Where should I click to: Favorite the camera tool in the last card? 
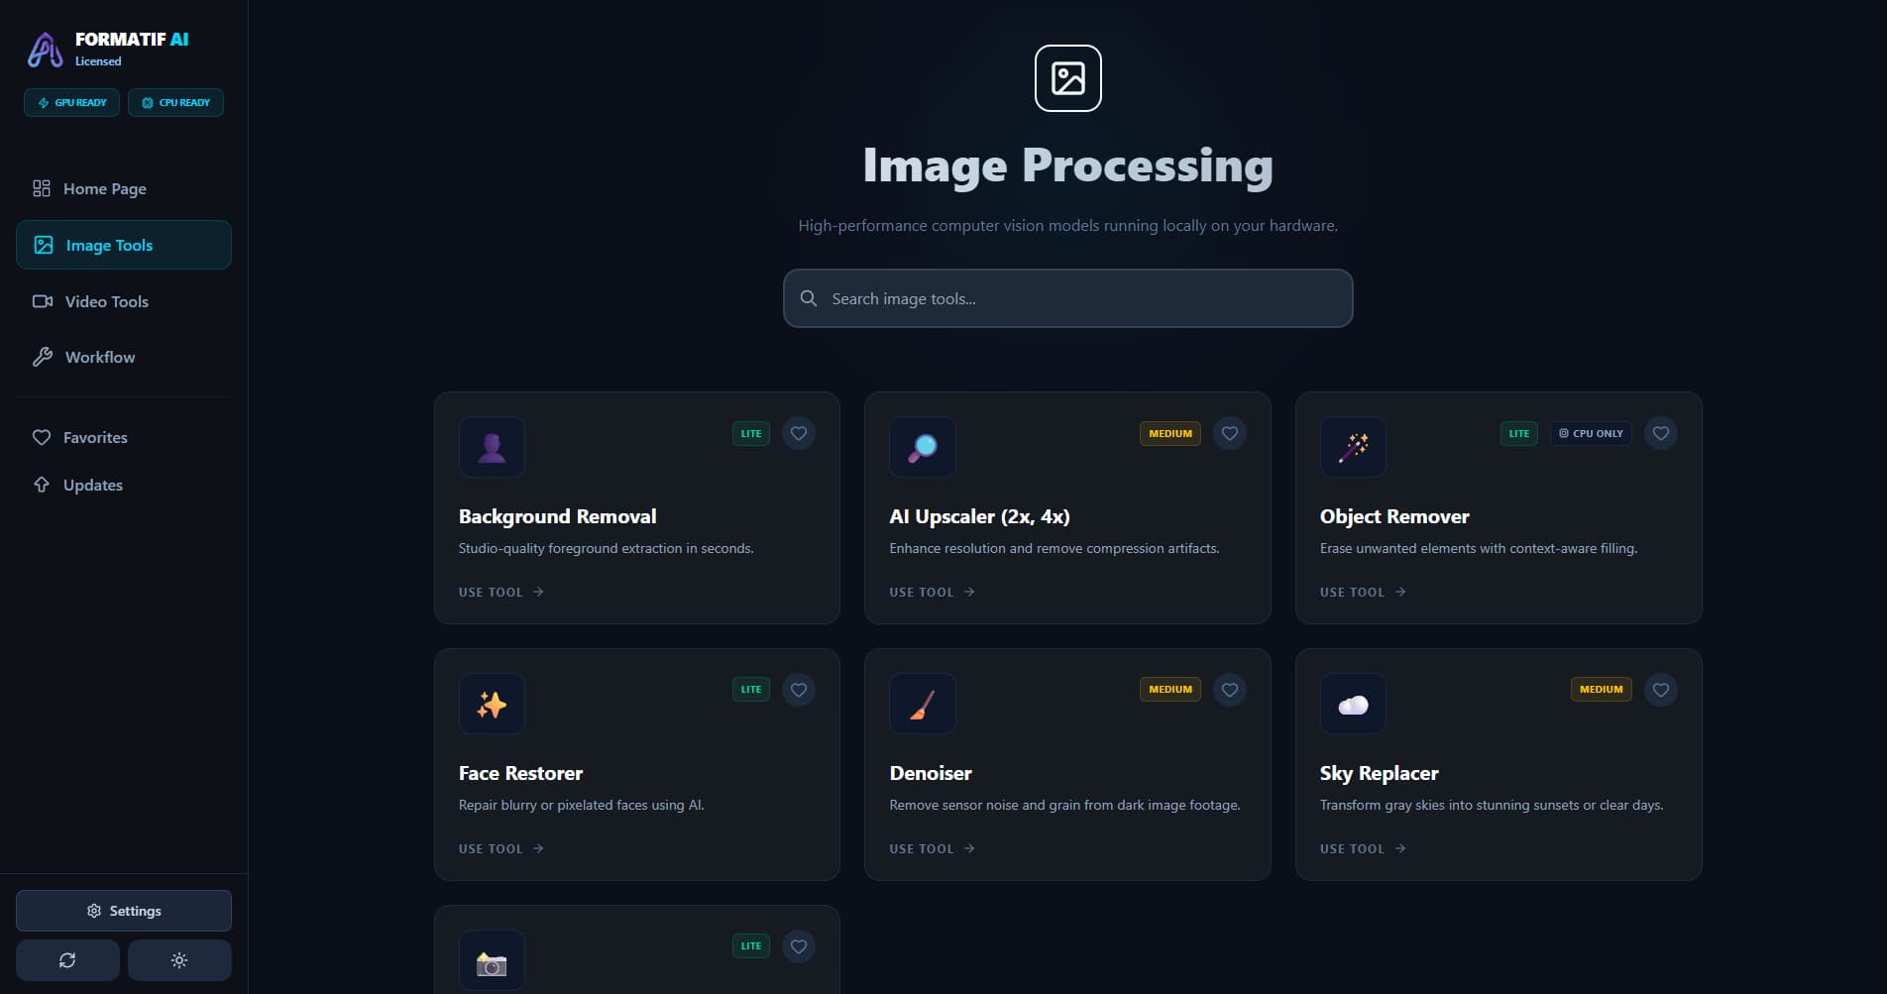click(799, 946)
